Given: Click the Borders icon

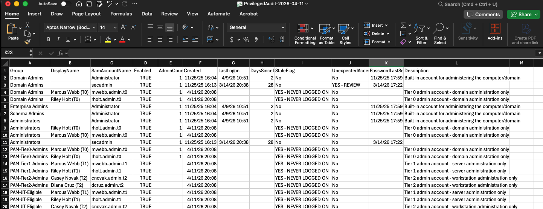Looking at the screenshot, I should [x=87, y=40].
